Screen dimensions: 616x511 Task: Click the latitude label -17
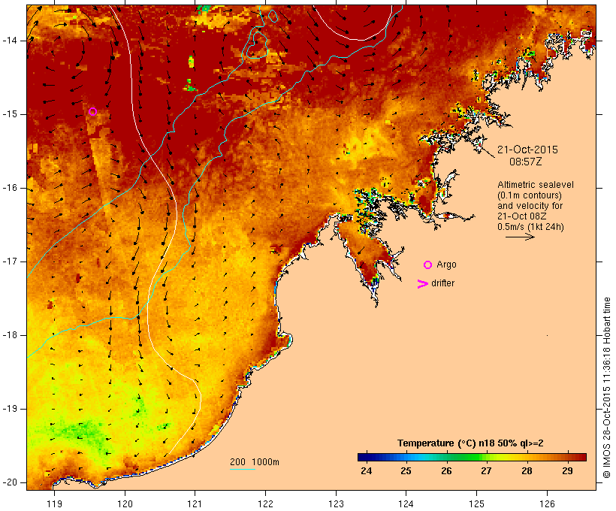[x=10, y=262]
